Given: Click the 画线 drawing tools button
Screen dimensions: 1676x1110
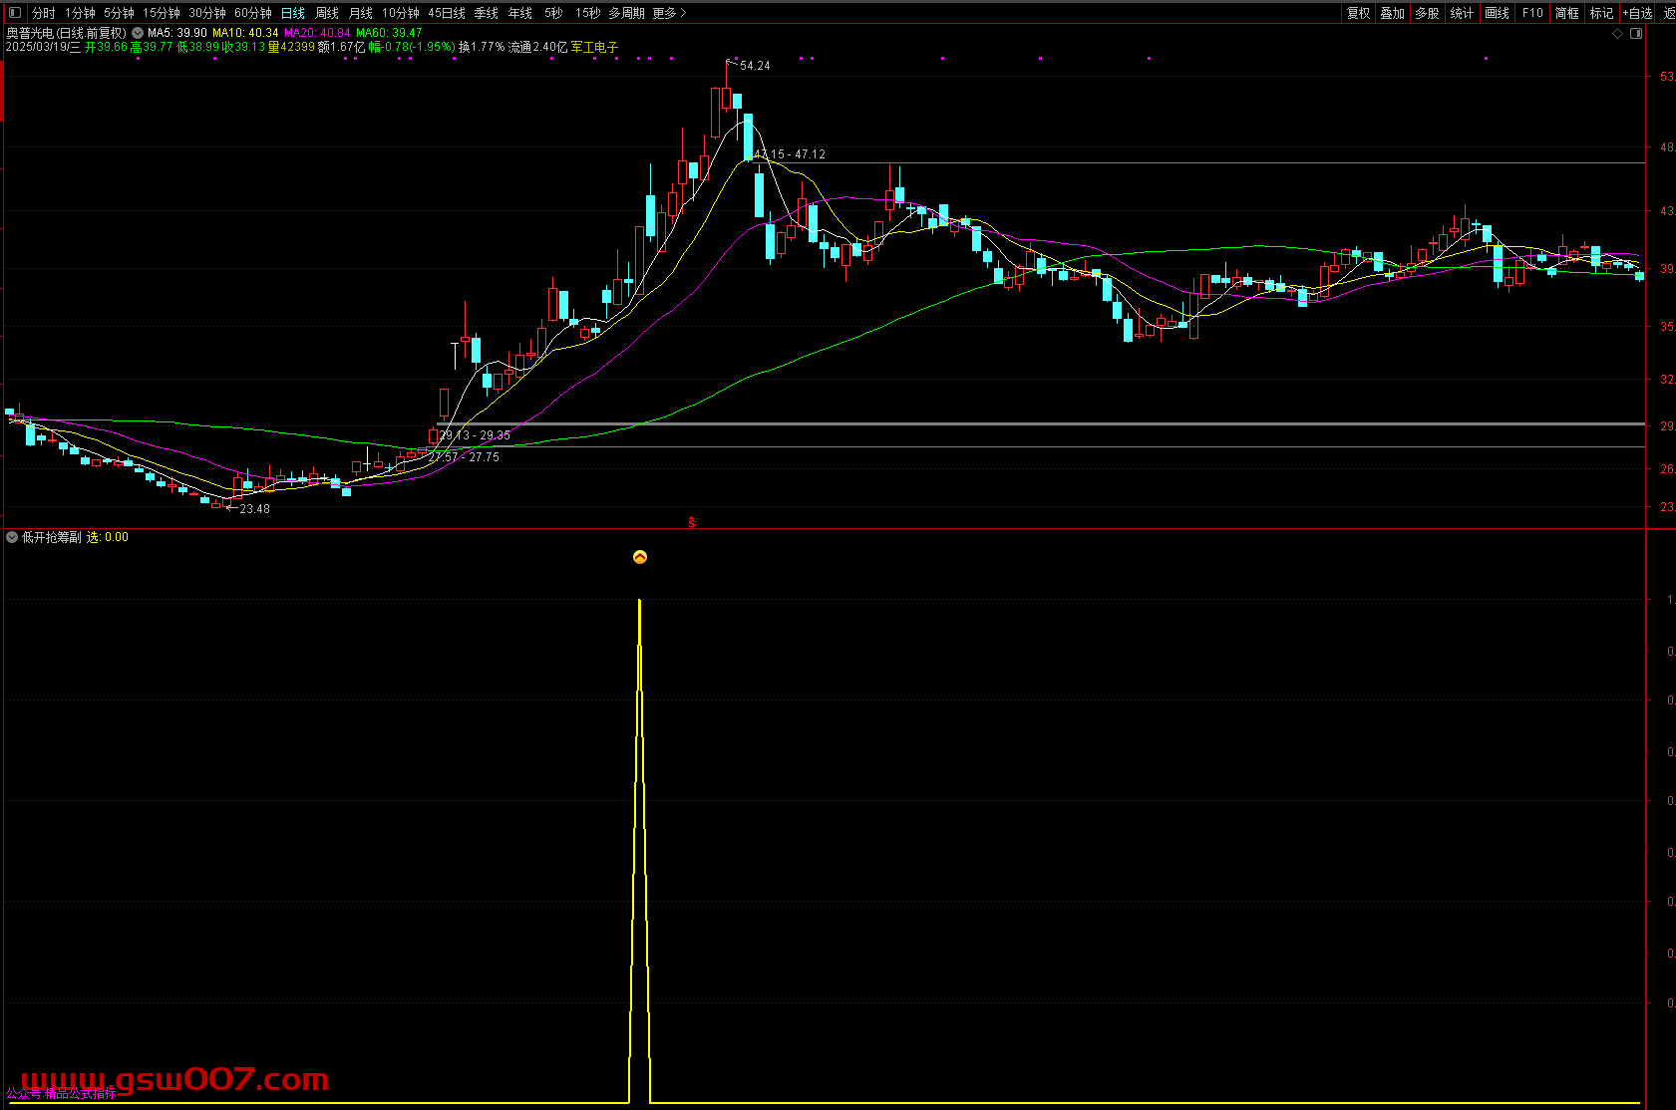Looking at the screenshot, I should tap(1498, 13).
